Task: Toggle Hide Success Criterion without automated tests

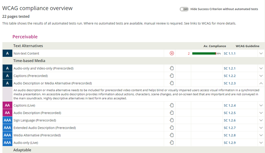Action: tap(184, 9)
